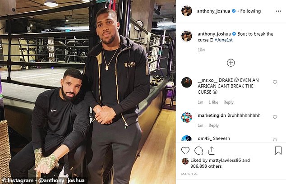This screenshot has width=286, height=184.
Task: Click the header anthony_joshua profile avatar
Action: 187,11
